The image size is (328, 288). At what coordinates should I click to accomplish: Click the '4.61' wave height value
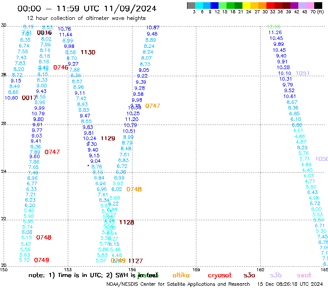coord(298,131)
